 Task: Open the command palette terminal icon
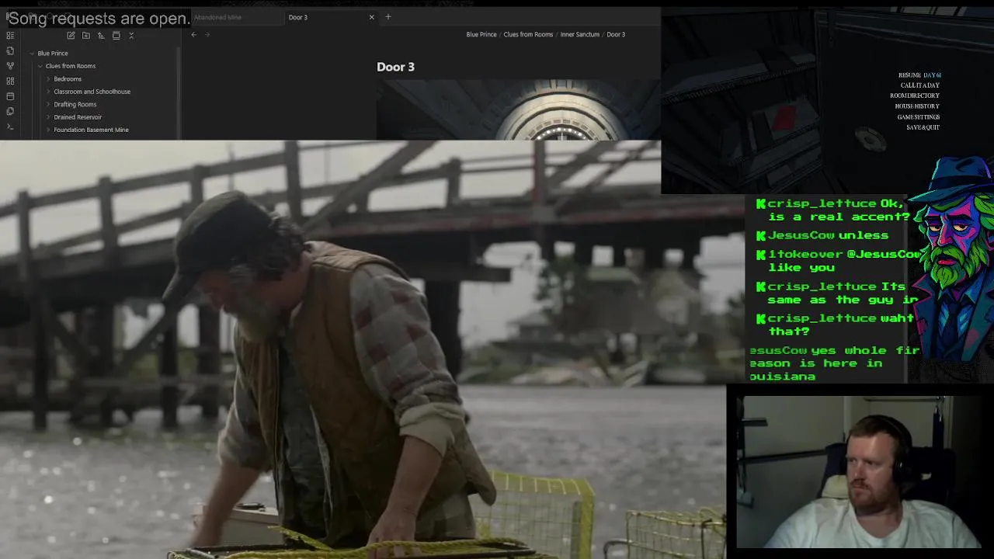[10, 127]
